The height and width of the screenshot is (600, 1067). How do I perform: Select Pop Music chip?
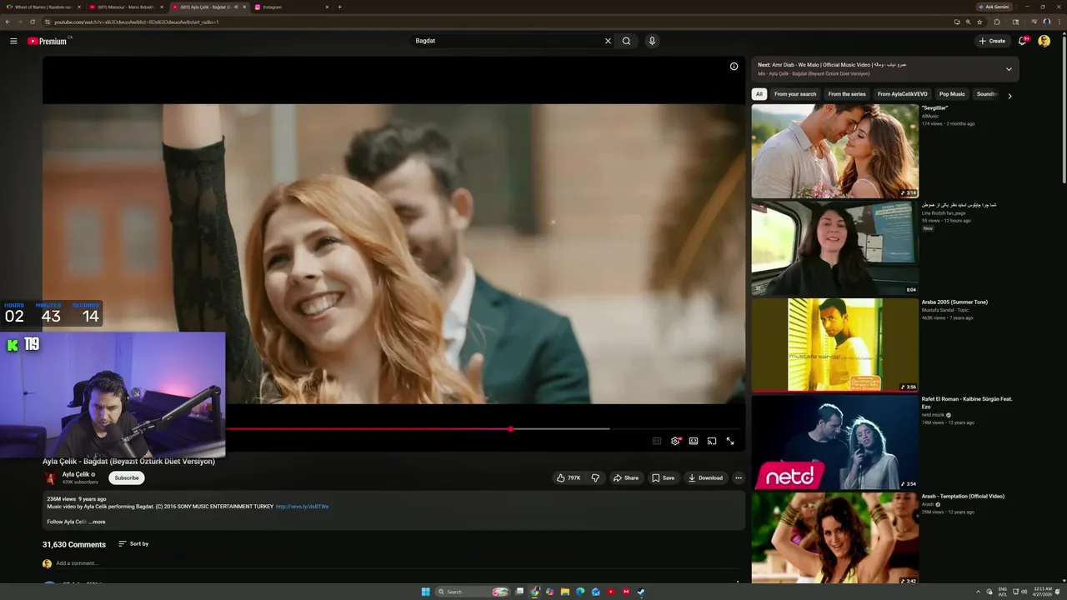(952, 94)
